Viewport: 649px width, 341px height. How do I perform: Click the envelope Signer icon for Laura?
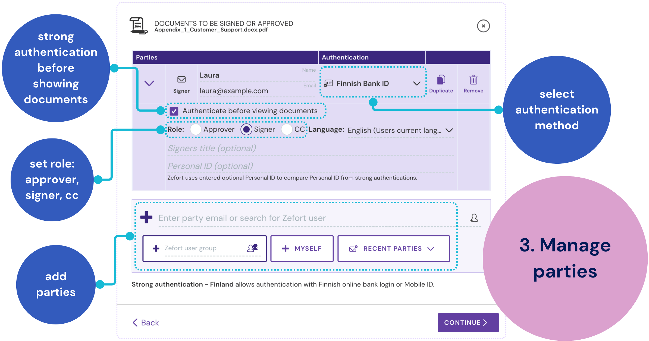click(x=181, y=80)
